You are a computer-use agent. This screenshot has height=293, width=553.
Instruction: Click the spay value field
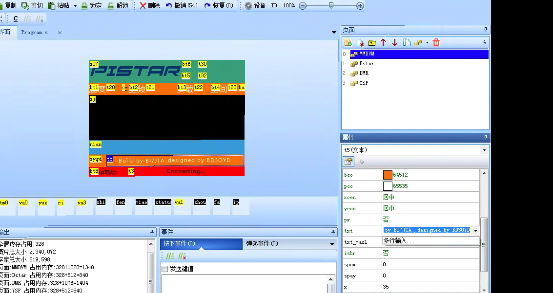(x=430, y=276)
